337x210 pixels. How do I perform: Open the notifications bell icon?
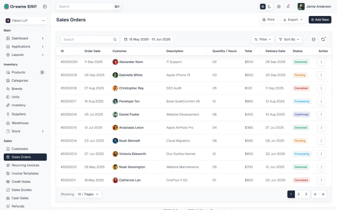click(288, 7)
